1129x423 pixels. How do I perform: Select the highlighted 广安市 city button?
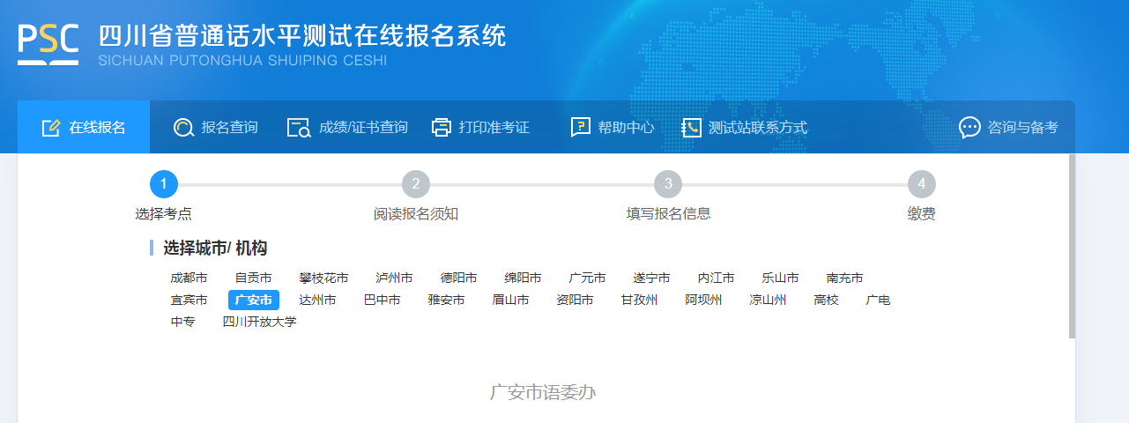coord(253,301)
